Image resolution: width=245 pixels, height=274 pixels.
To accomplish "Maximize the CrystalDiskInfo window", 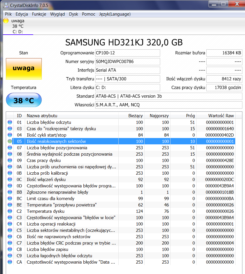I will (223, 4).
